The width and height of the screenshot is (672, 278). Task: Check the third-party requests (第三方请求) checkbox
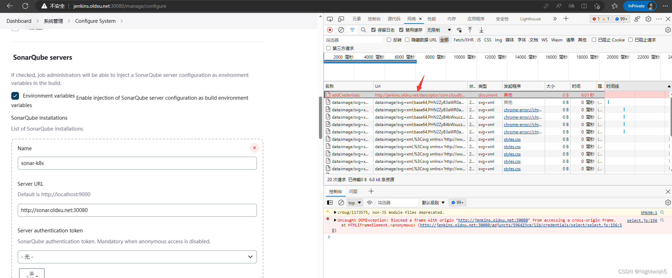point(328,48)
